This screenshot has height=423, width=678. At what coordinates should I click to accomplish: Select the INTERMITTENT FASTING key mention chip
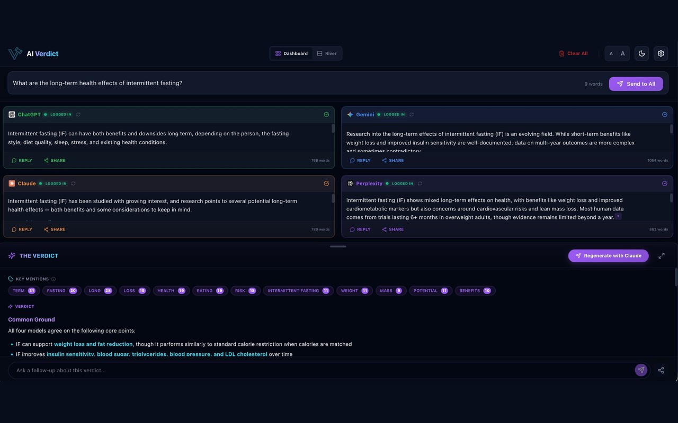[299, 291]
